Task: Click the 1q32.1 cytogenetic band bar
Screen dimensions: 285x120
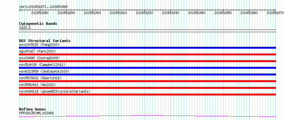Action: (x=147, y=31)
